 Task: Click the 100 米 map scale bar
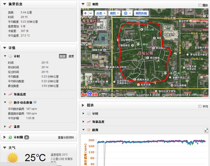107,90
